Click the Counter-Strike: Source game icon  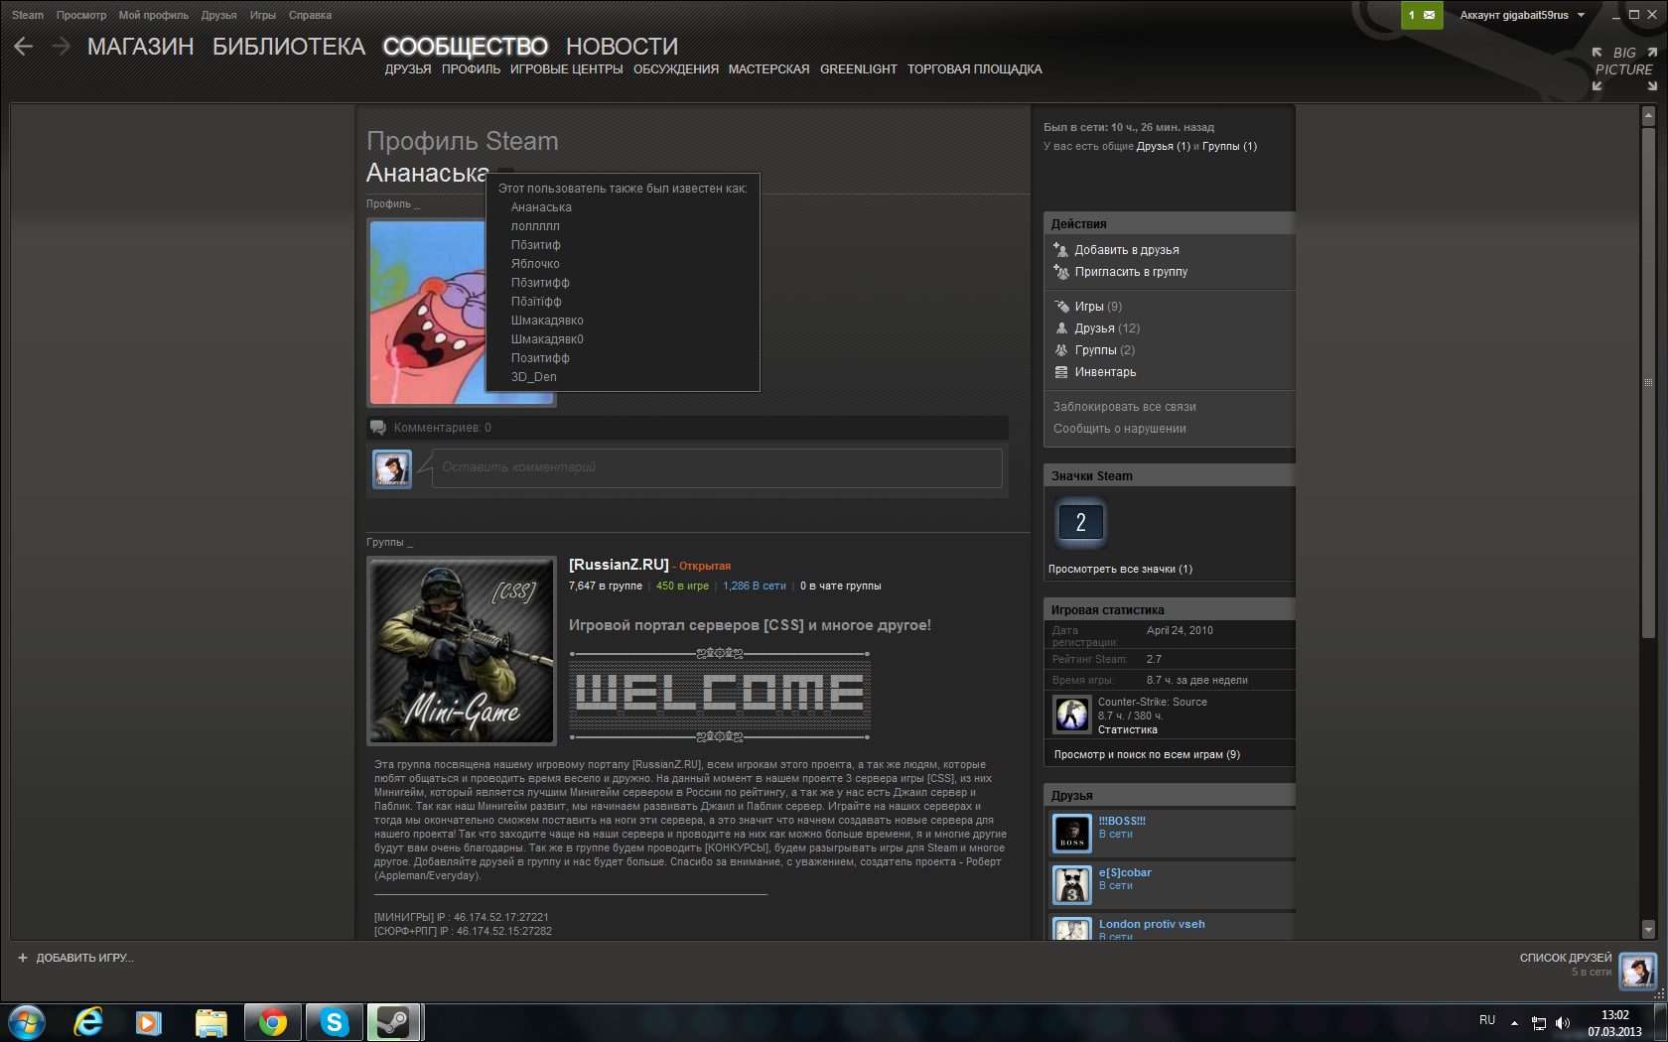tap(1072, 715)
